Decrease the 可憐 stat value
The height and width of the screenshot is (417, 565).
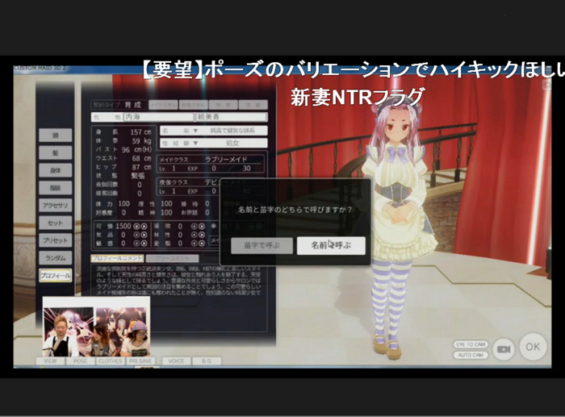(x=136, y=226)
